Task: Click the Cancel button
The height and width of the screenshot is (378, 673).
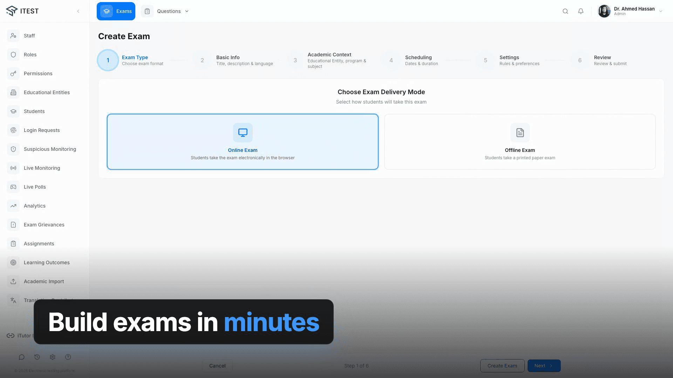Action: pos(217,366)
